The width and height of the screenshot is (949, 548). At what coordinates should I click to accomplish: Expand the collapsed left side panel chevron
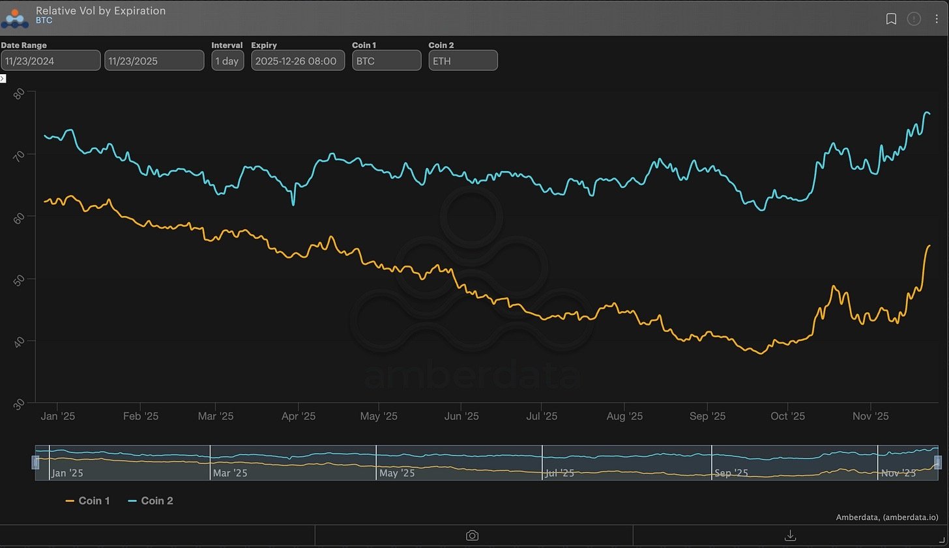click(x=3, y=78)
